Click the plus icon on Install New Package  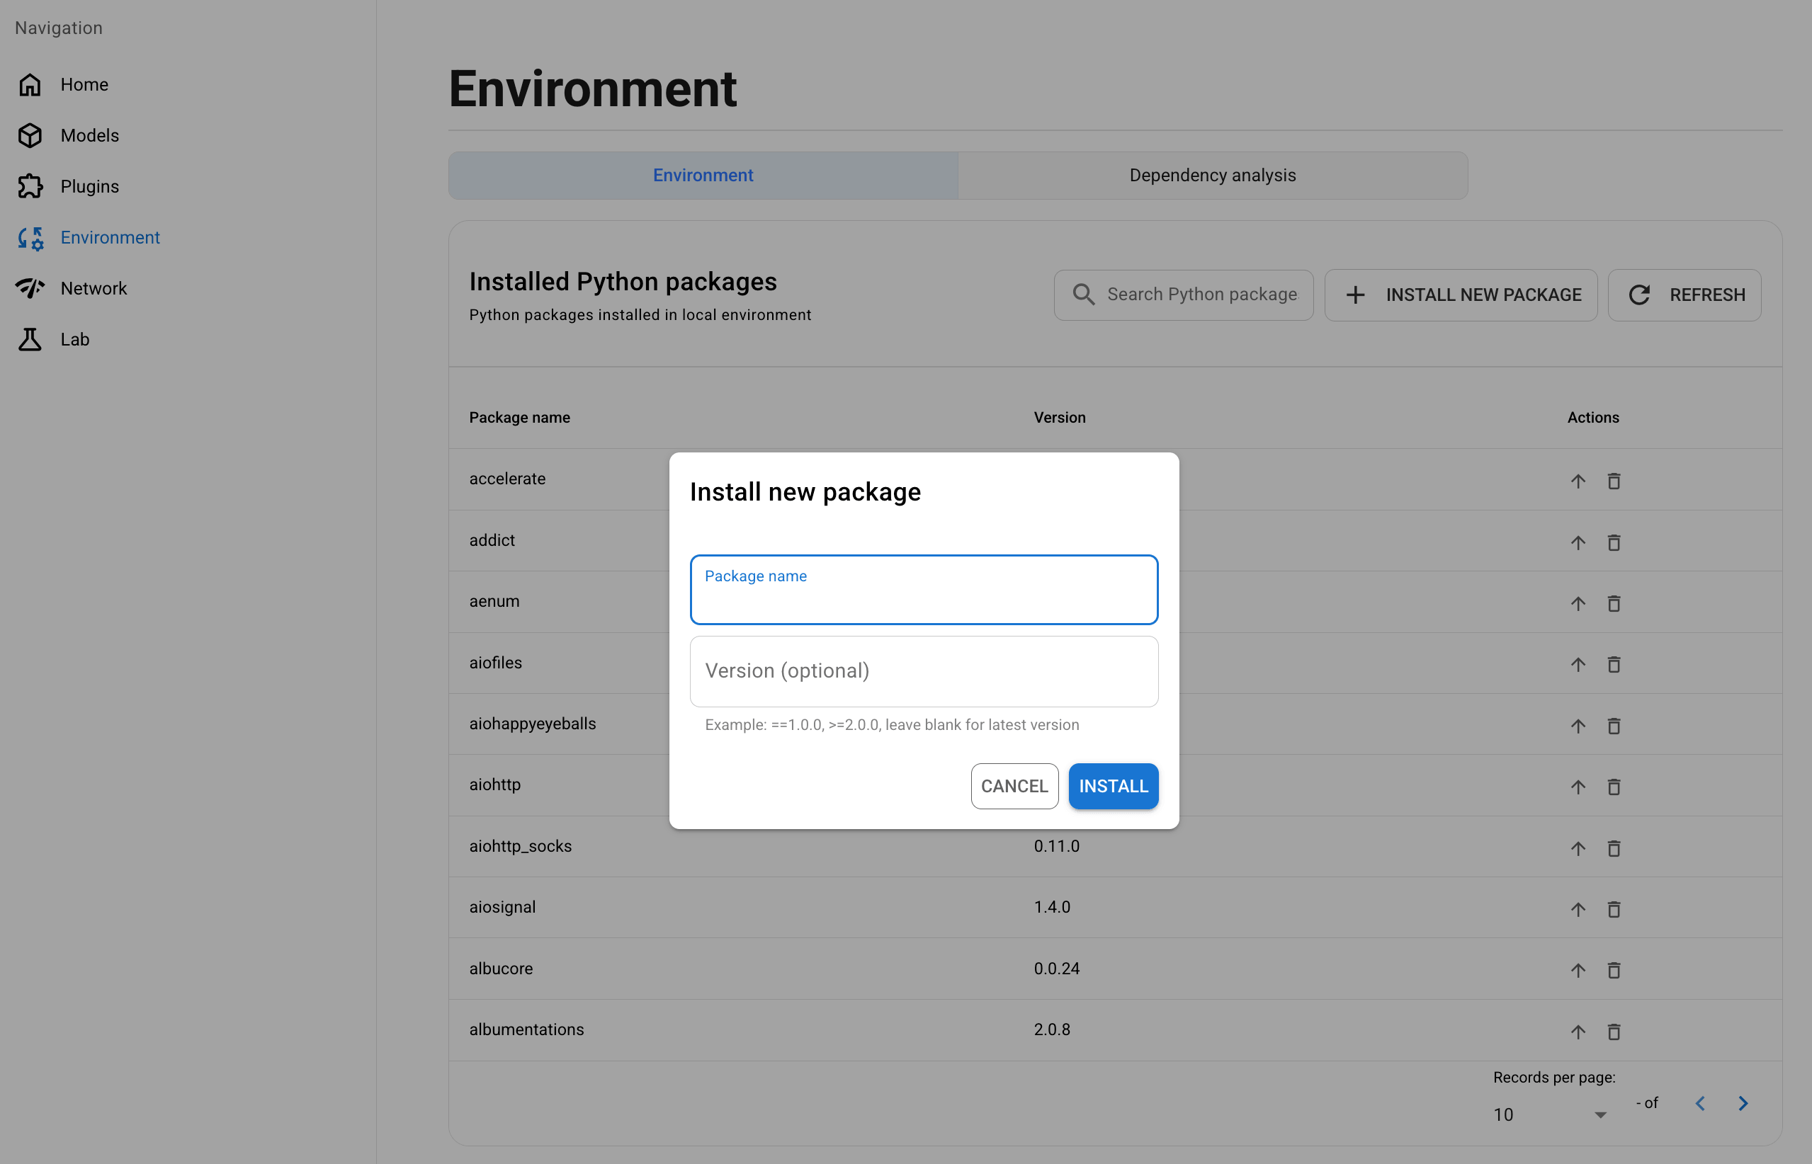coord(1355,295)
